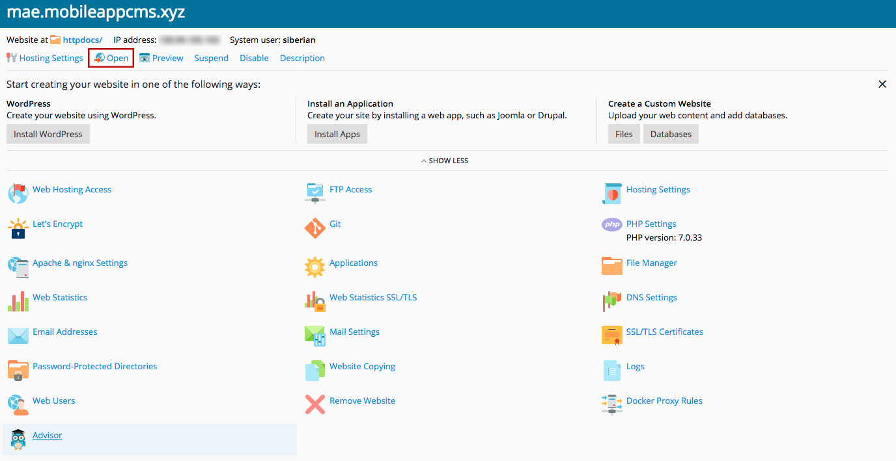This screenshot has height=461, width=896.
Task: Open the DNS Settings link
Action: [651, 297]
